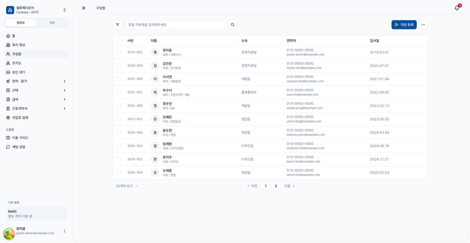Check the row 2023-011 checkbox
The height and width of the screenshot is (243, 470).
[119, 119]
